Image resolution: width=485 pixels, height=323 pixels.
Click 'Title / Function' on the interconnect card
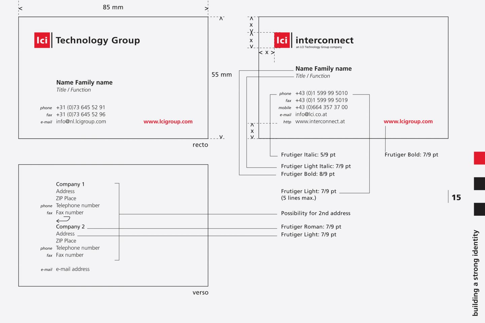coord(313,76)
